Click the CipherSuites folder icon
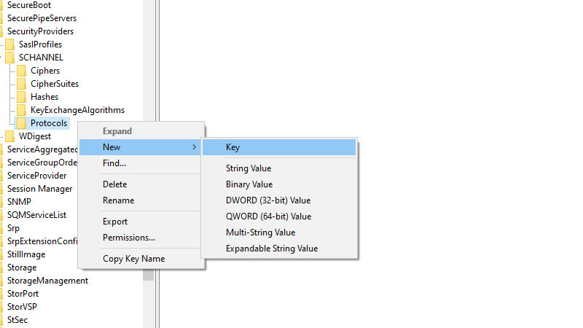The height and width of the screenshot is (328, 583). (x=22, y=84)
